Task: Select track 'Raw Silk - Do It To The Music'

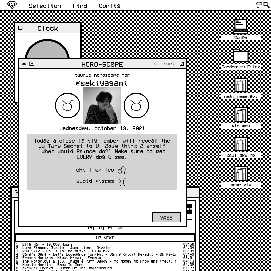Action: (x=105, y=251)
